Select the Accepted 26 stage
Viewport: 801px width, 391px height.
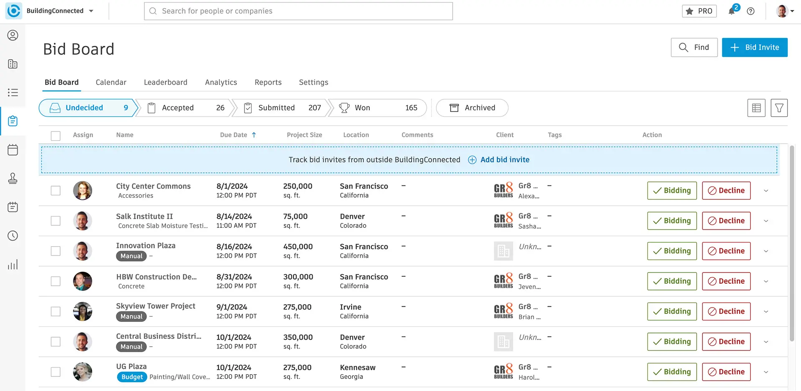[x=186, y=108]
